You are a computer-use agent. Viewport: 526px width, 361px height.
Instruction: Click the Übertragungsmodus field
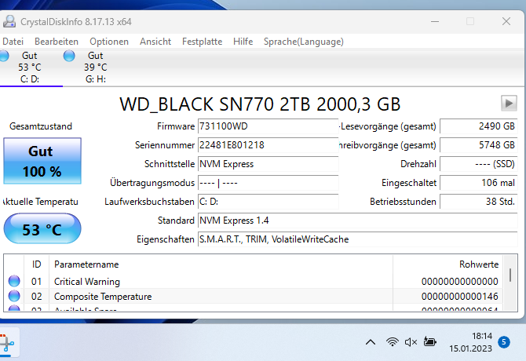coord(268,183)
